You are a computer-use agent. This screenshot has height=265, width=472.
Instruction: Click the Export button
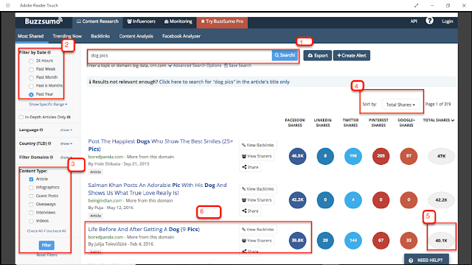point(318,55)
